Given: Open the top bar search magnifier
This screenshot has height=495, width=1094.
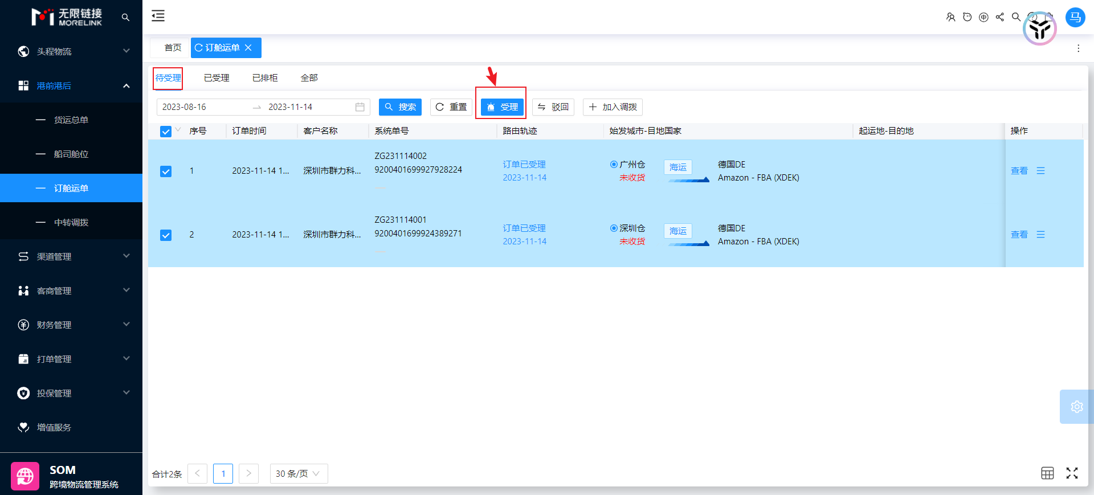Looking at the screenshot, I should click(x=1016, y=17).
